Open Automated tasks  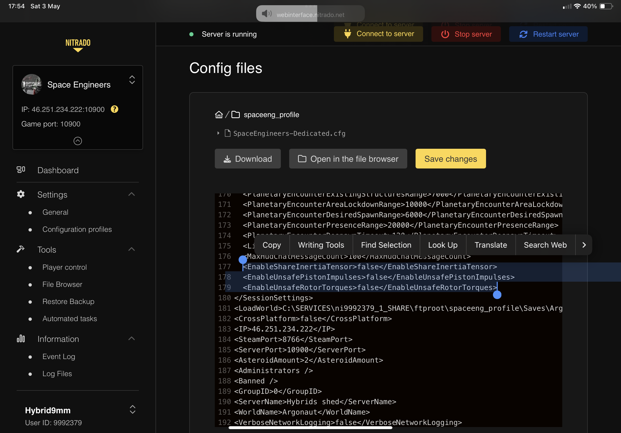69,319
